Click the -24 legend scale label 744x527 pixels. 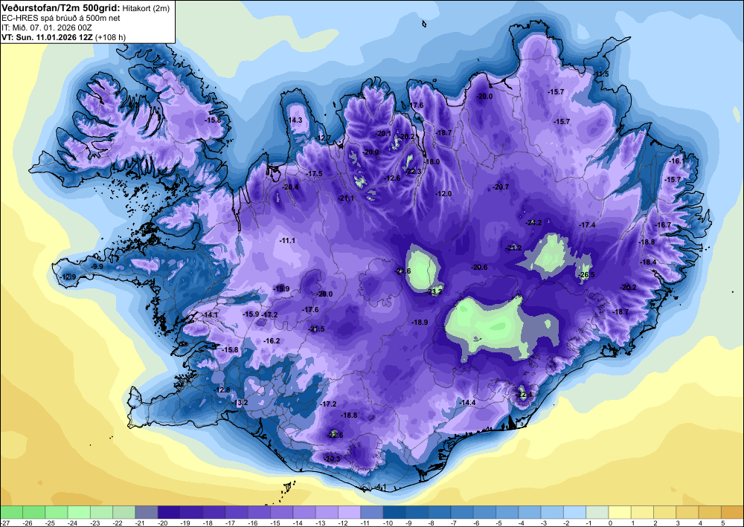(72, 523)
